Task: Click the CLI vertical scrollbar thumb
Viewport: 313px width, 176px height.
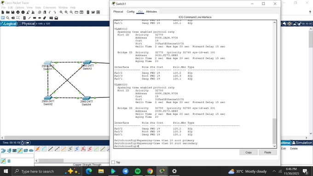Action: click(x=275, y=131)
